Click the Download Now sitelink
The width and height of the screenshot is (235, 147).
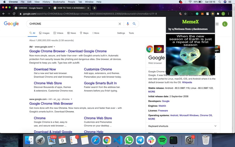45,69
